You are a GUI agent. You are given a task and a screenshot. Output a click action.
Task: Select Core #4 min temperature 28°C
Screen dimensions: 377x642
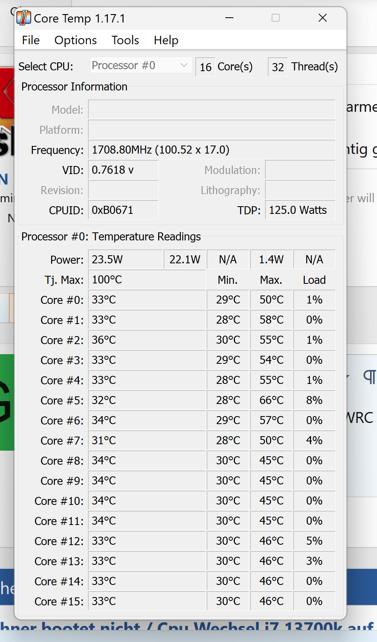coord(228,380)
